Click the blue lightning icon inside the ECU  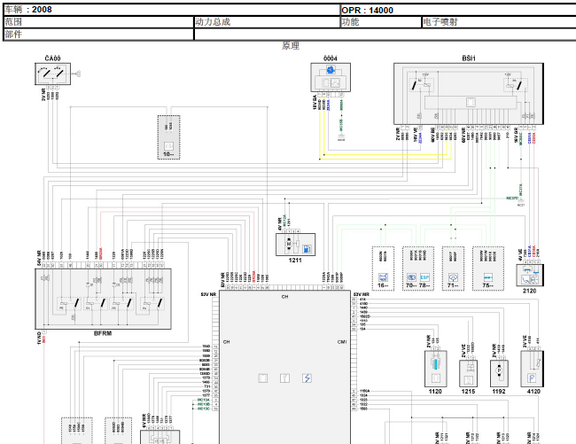(307, 378)
